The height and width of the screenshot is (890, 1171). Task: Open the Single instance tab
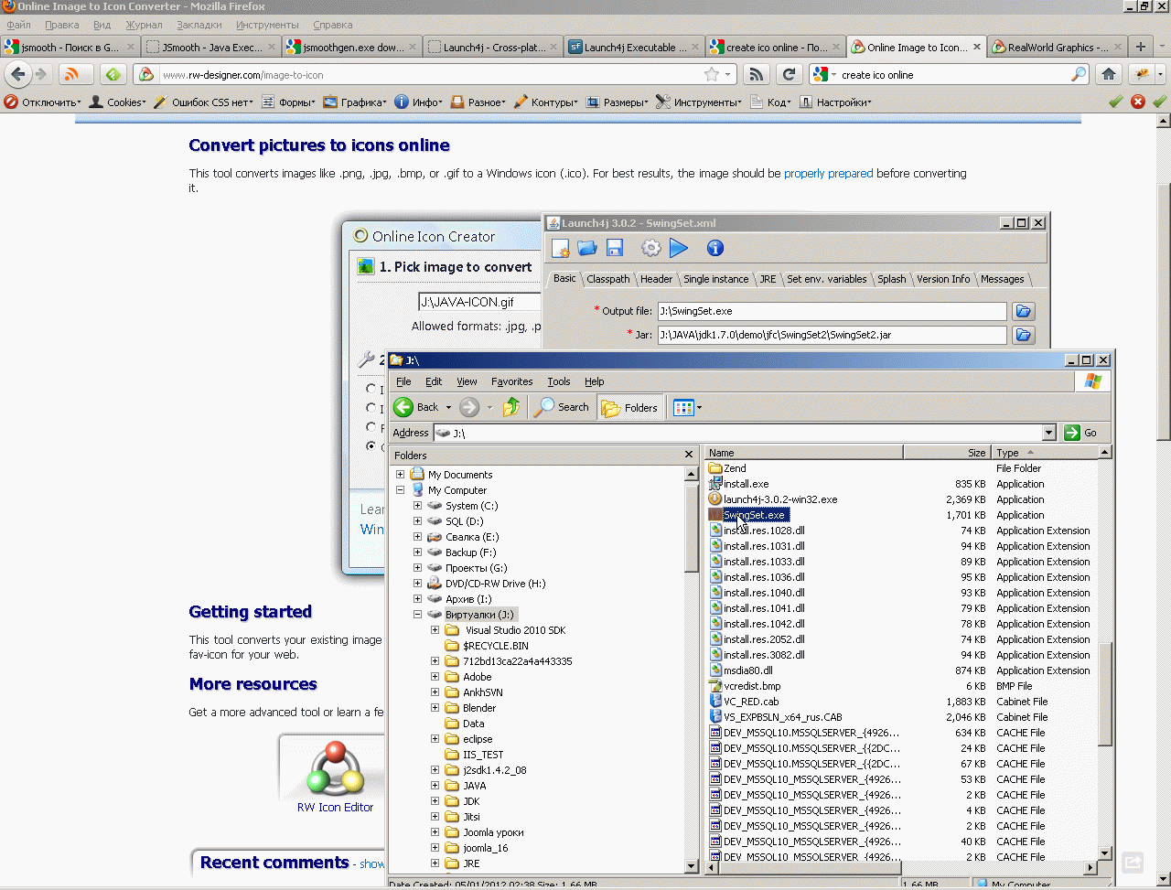coord(715,279)
